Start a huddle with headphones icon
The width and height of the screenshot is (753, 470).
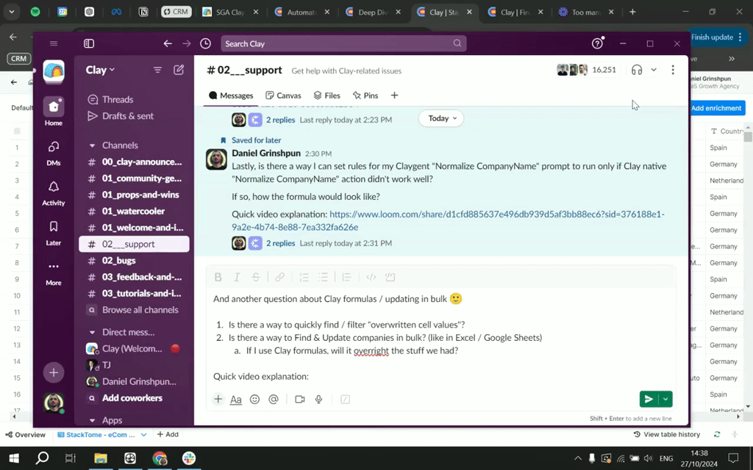[x=637, y=70]
